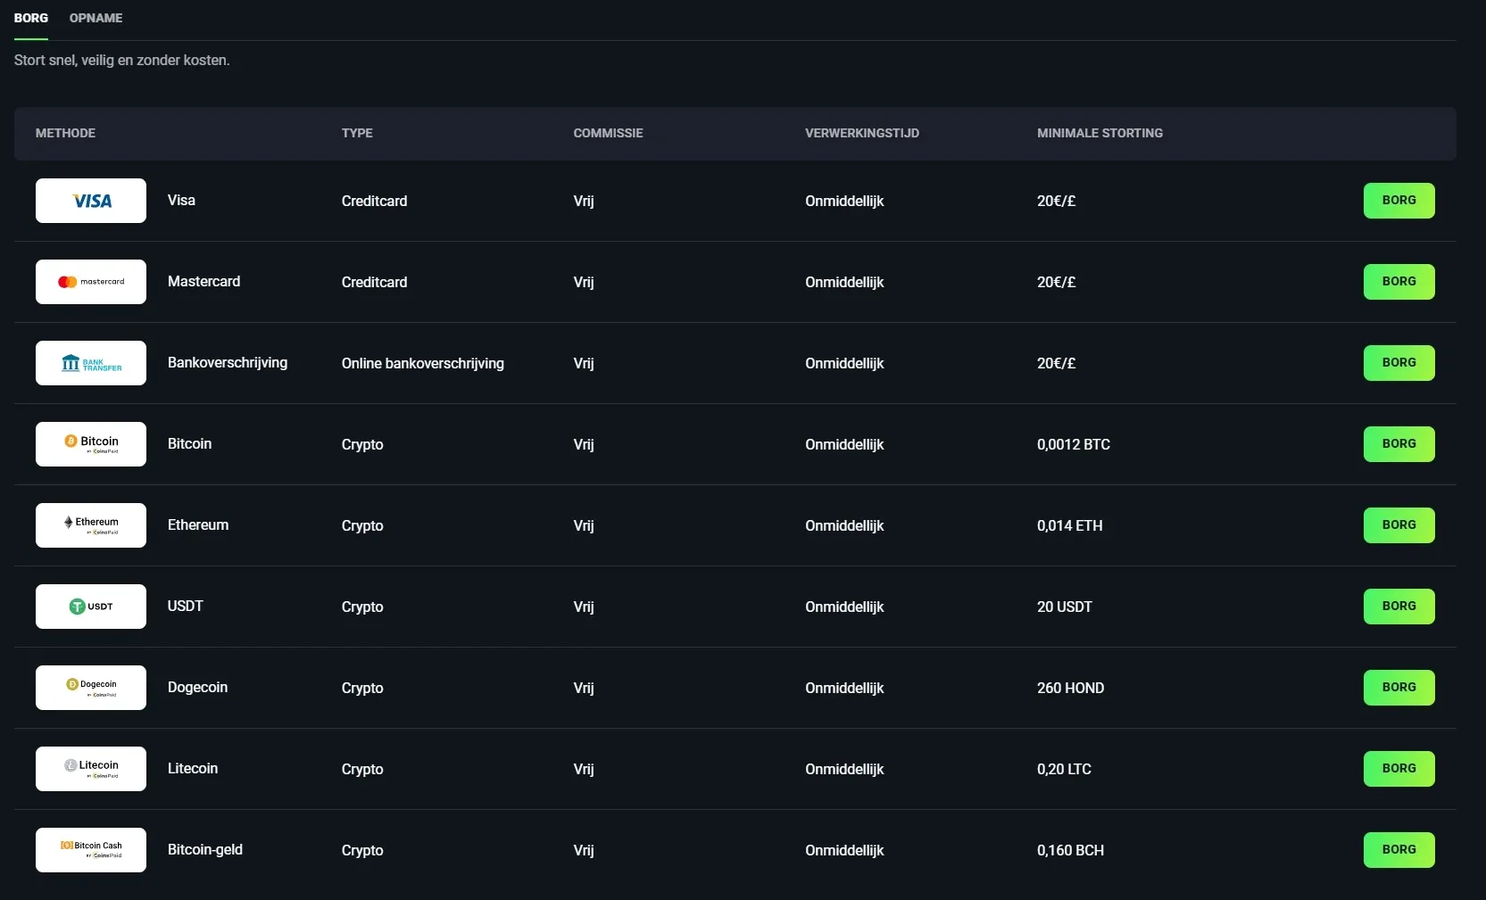Image resolution: width=1486 pixels, height=900 pixels.
Task: Click Vrij commission in Visa row
Action: [x=584, y=202]
